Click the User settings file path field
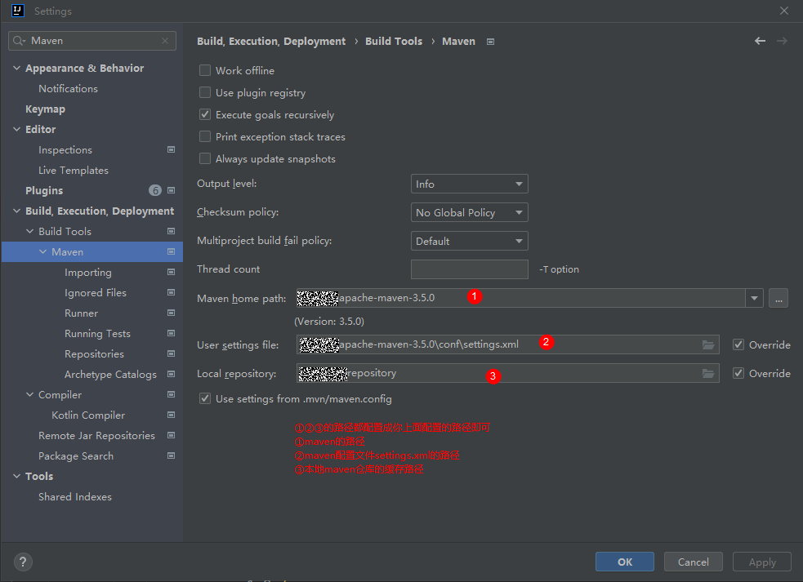Image resolution: width=803 pixels, height=582 pixels. (507, 345)
